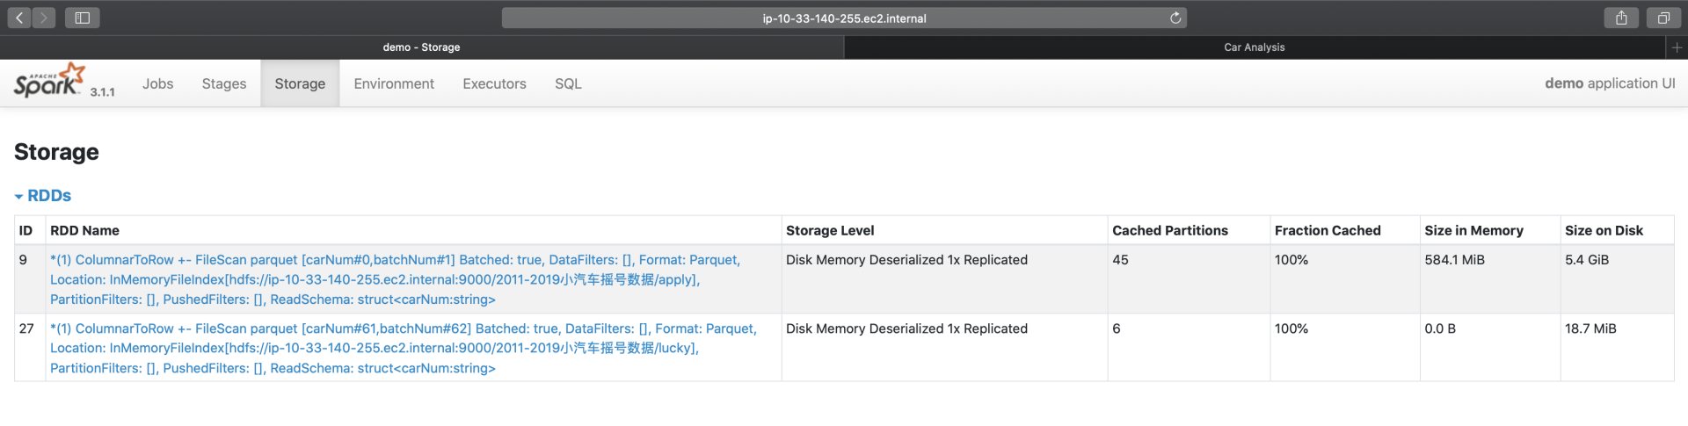Click the Apache Spark logo
Screen dimensions: 1688x426
point(49,81)
